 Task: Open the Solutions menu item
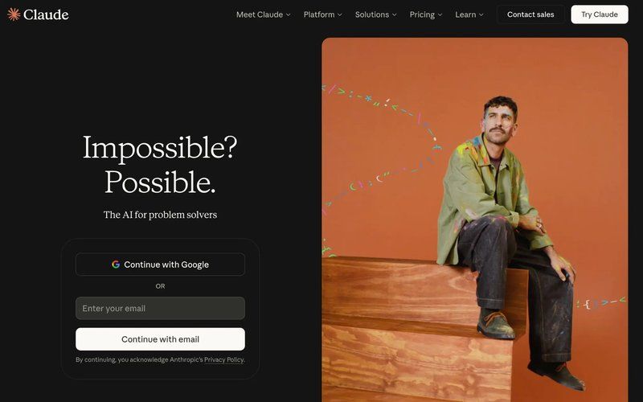pos(375,14)
